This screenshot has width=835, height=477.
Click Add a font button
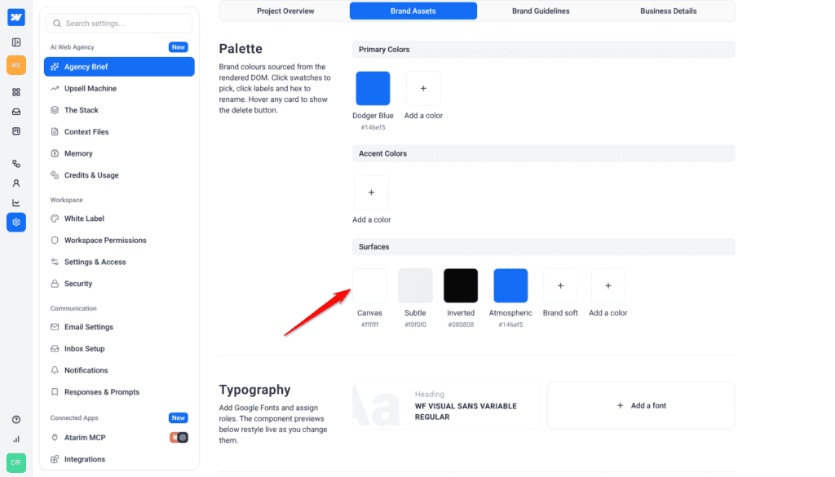pos(641,406)
